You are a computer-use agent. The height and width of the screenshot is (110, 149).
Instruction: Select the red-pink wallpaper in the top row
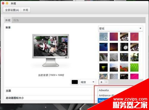click(134, 37)
